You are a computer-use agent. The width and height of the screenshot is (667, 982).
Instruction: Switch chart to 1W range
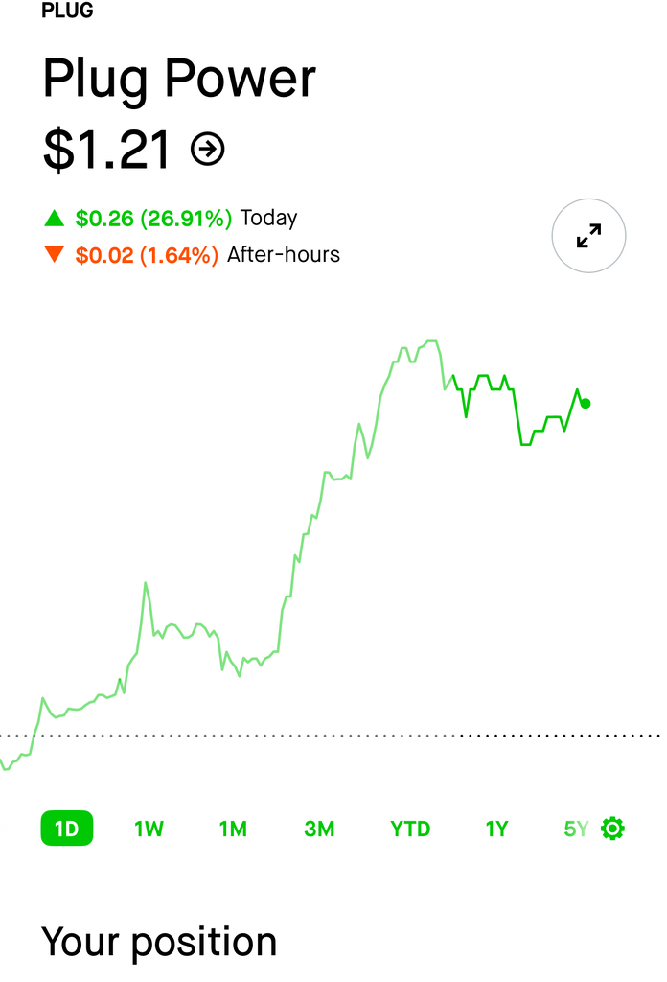pyautogui.click(x=149, y=829)
